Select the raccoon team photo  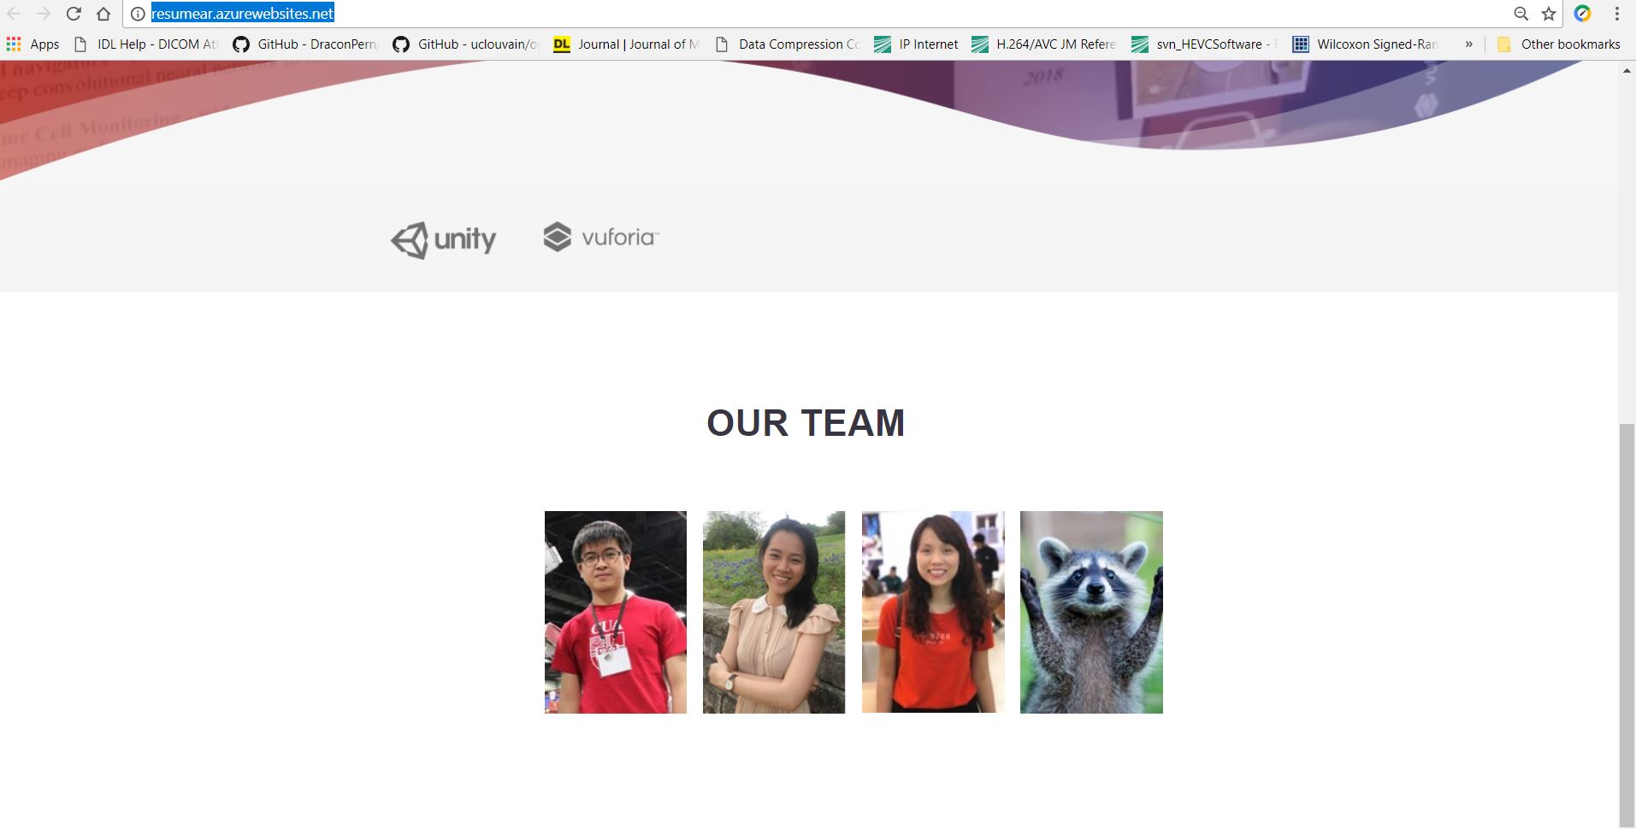click(1091, 612)
